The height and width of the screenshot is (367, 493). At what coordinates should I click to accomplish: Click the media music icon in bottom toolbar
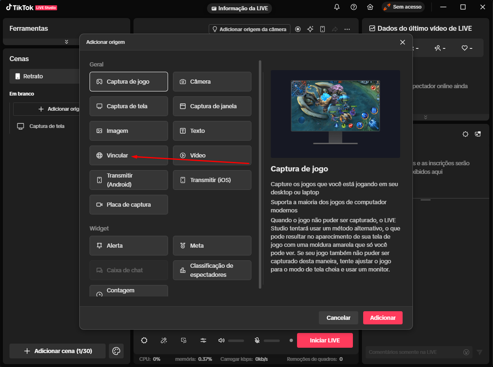184,340
